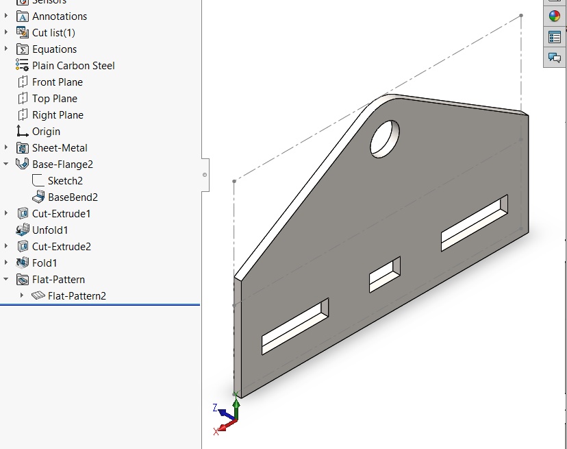Select the 'Cut list(1)' tree label
This screenshot has height=449, width=567.
[x=53, y=33]
